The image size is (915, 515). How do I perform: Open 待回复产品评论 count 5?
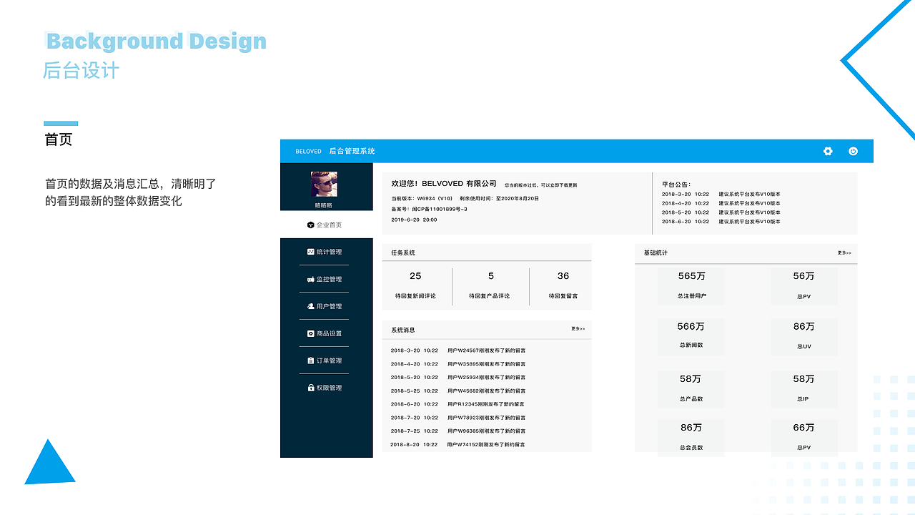pos(491,285)
